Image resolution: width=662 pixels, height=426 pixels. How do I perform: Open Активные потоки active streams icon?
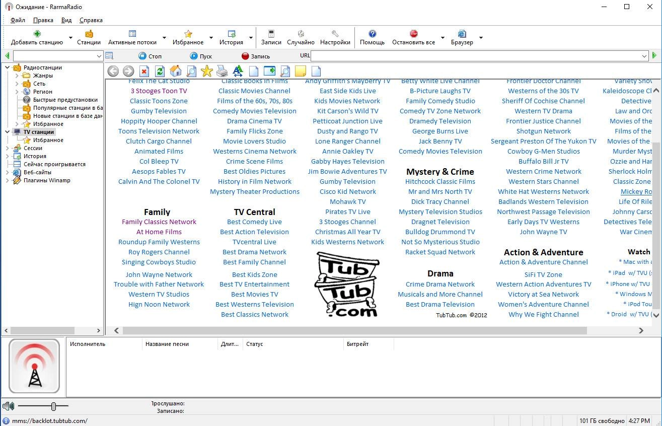(x=132, y=34)
